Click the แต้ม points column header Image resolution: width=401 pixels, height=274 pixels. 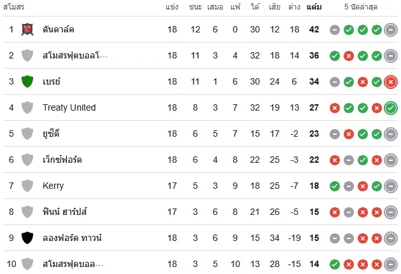314,7
